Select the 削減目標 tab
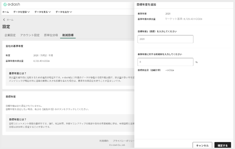The height and width of the screenshot is (149, 235). coord(68,35)
